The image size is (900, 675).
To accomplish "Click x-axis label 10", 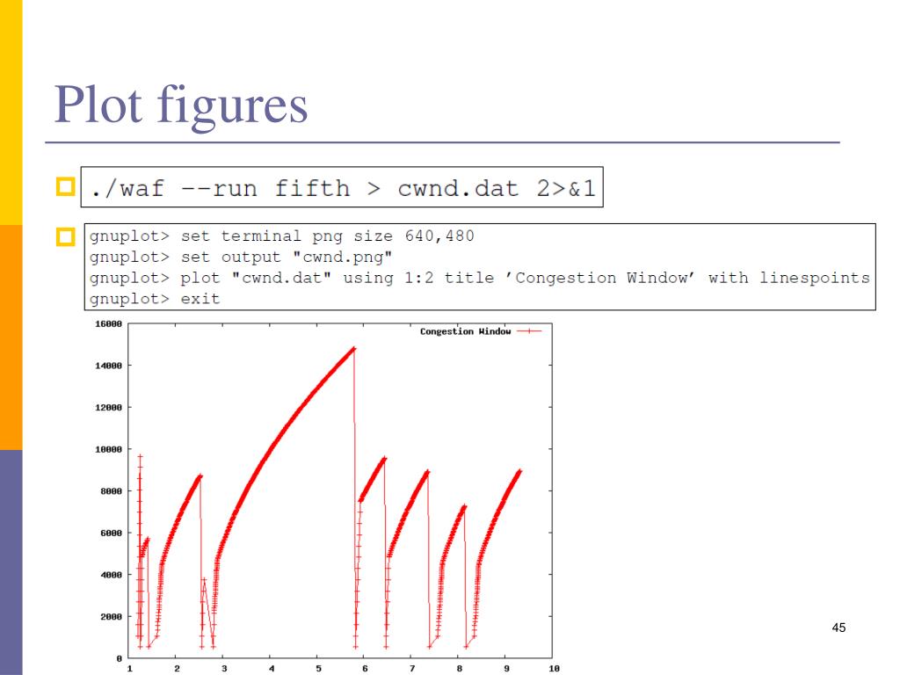I will pyautogui.click(x=554, y=669).
